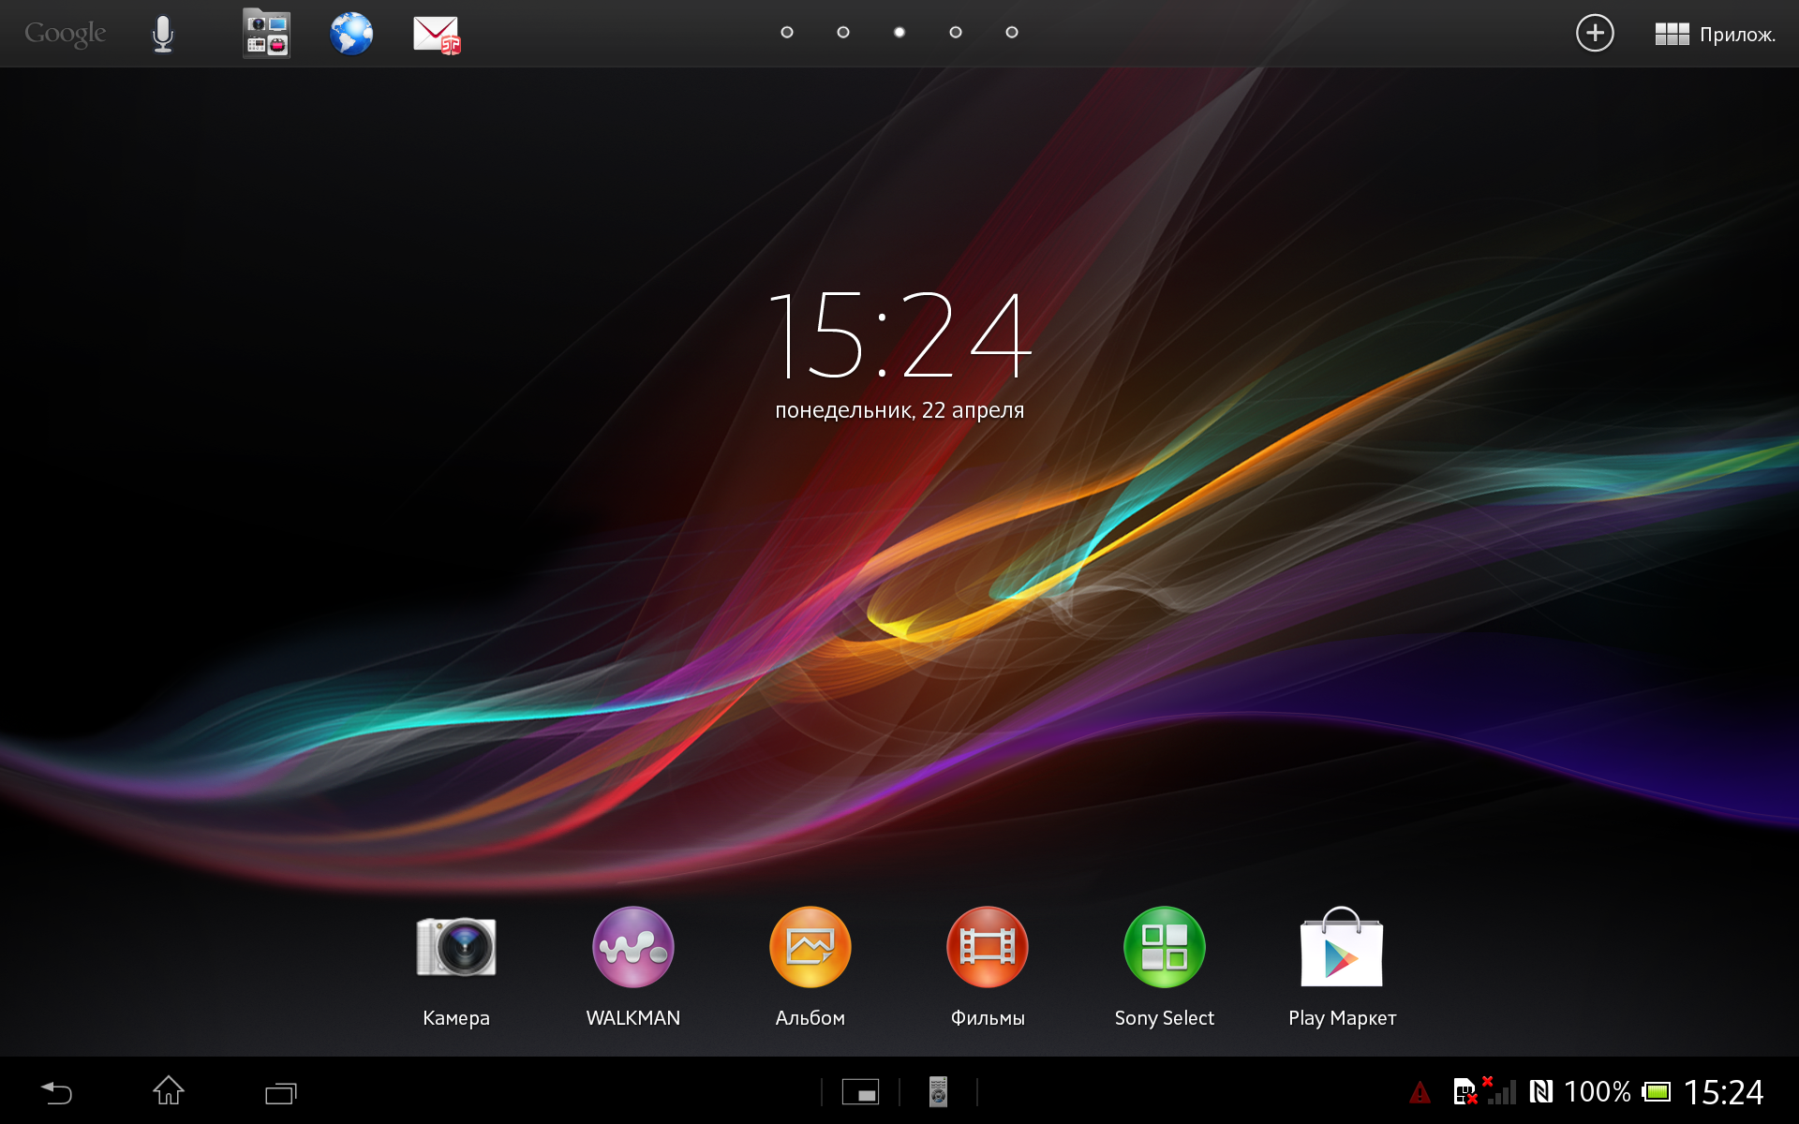The image size is (1799, 1124).
Task: Tap the microphone voice search icon
Action: point(163,34)
